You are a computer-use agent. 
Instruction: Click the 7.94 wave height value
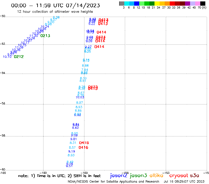85,70
